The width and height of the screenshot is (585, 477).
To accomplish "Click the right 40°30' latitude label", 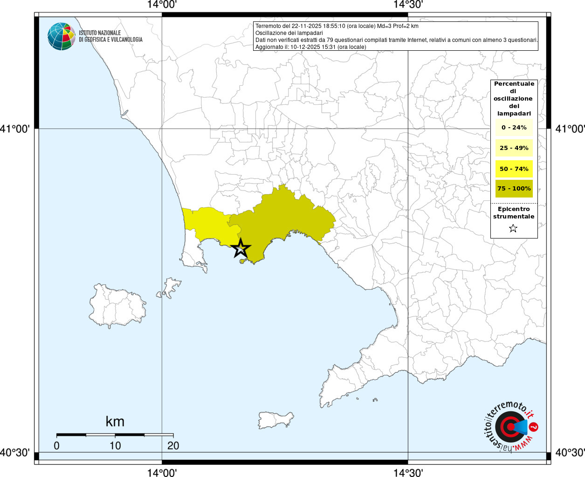I will coord(570,452).
